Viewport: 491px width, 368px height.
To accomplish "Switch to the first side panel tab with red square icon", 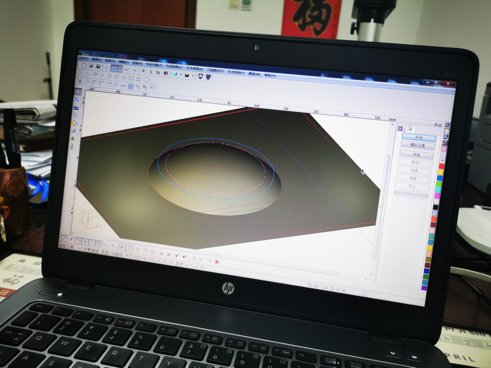I will click(401, 128).
